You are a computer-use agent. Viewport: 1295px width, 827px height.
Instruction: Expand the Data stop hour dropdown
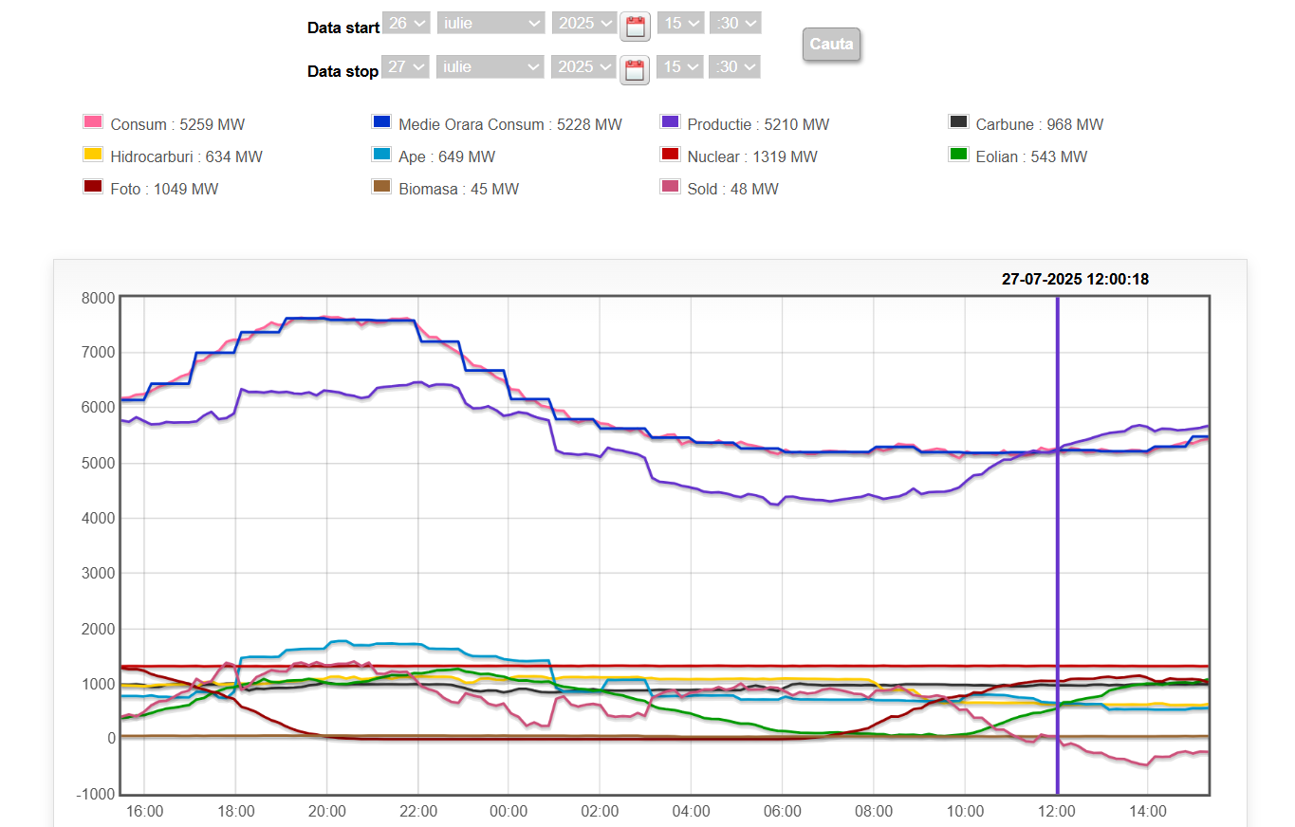coord(681,66)
